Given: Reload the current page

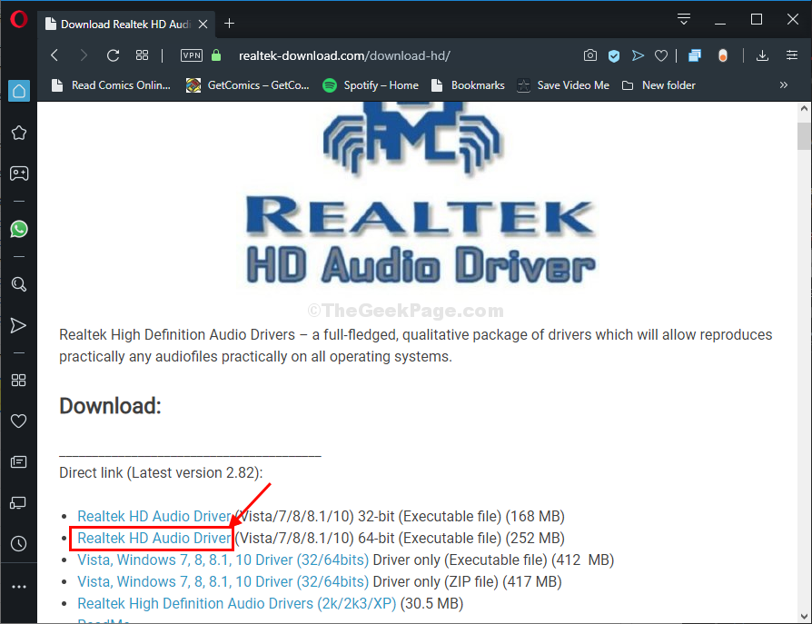Looking at the screenshot, I should 113,55.
